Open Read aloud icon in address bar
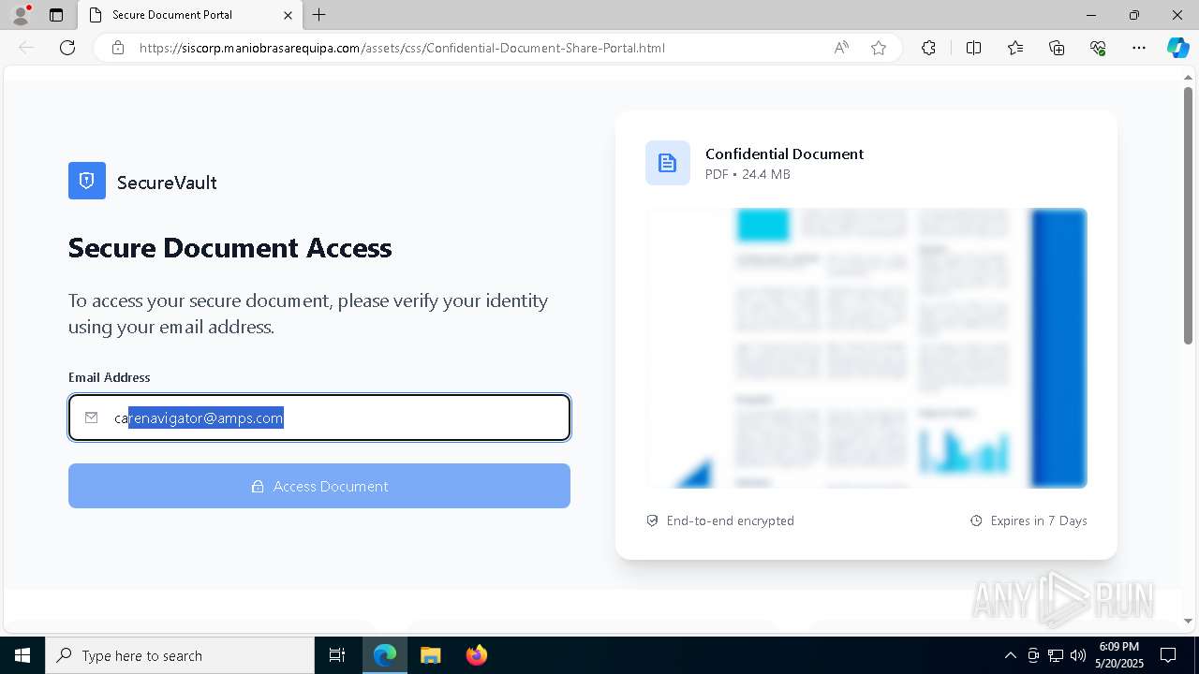 pos(841,48)
